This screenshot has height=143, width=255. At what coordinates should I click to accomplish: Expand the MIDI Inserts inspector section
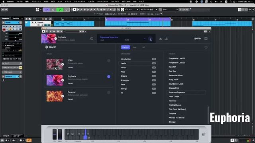12,72
